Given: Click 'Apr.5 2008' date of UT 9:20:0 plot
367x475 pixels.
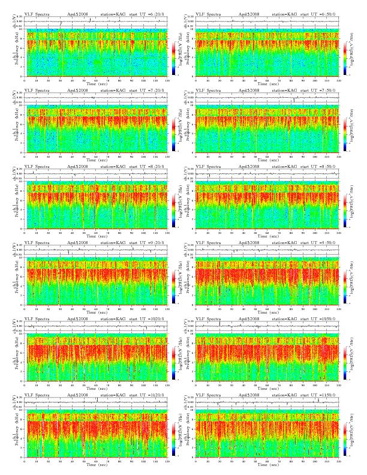Looking at the screenshot, I should tap(77, 243).
